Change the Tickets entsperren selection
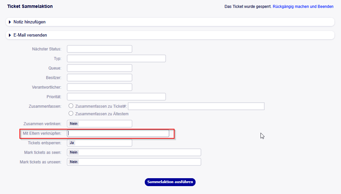Screen dimensions: 341x194 click(99, 143)
